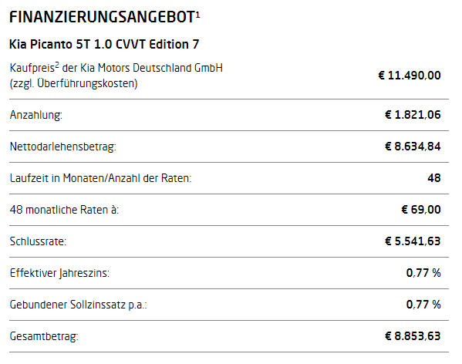Image resolution: width=462 pixels, height=364 pixels.
Task: Click the Gebundener Sollzinssatz p.a. label
Action: click(79, 305)
